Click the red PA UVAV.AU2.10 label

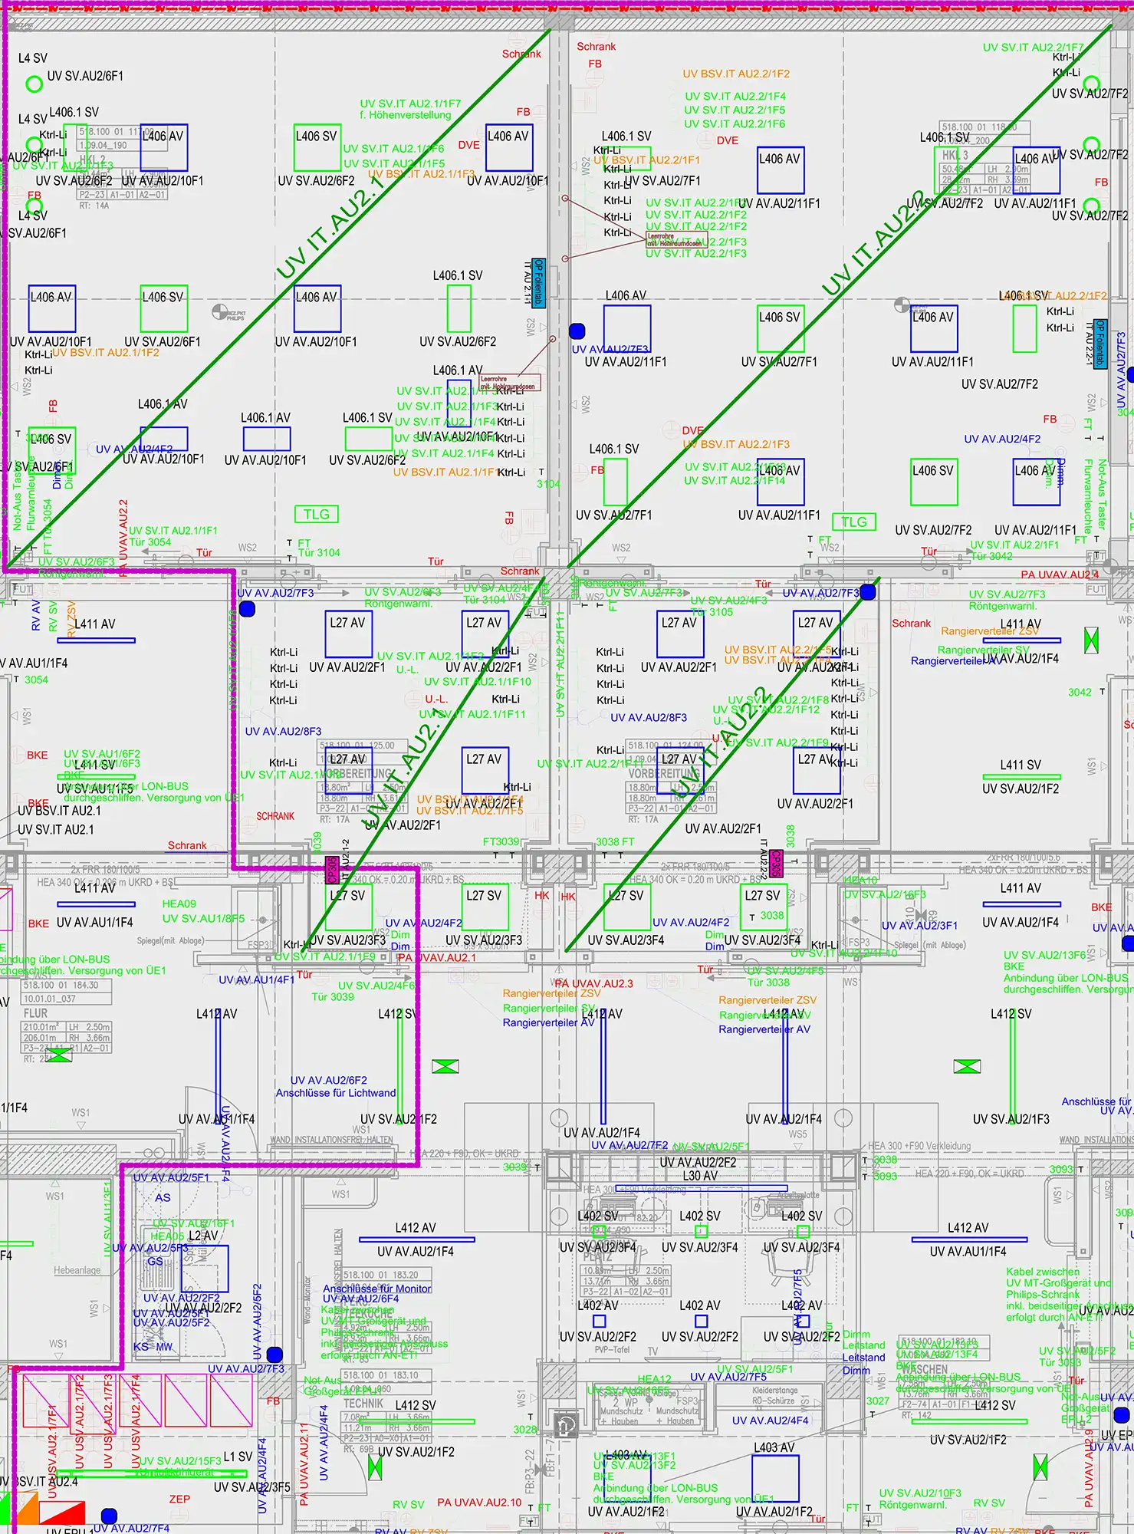tap(479, 1502)
